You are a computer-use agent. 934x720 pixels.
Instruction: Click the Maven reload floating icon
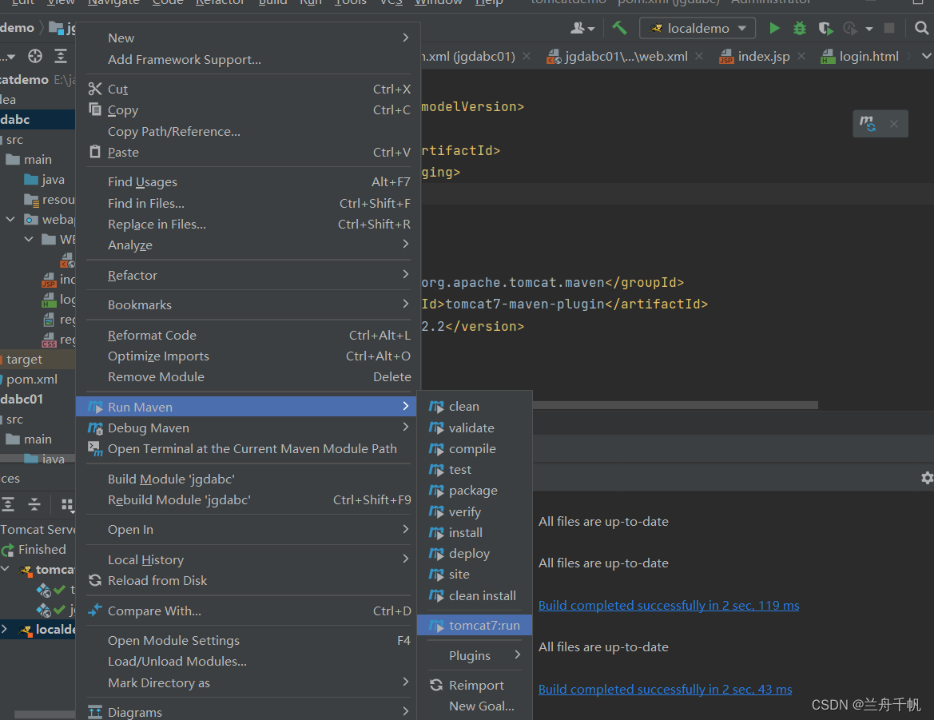pos(868,124)
